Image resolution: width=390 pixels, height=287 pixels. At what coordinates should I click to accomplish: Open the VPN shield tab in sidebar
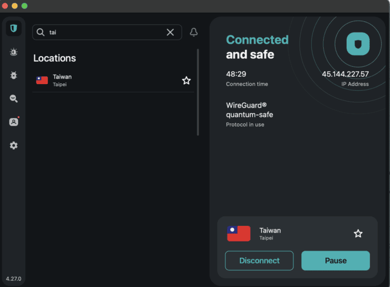coord(13,28)
